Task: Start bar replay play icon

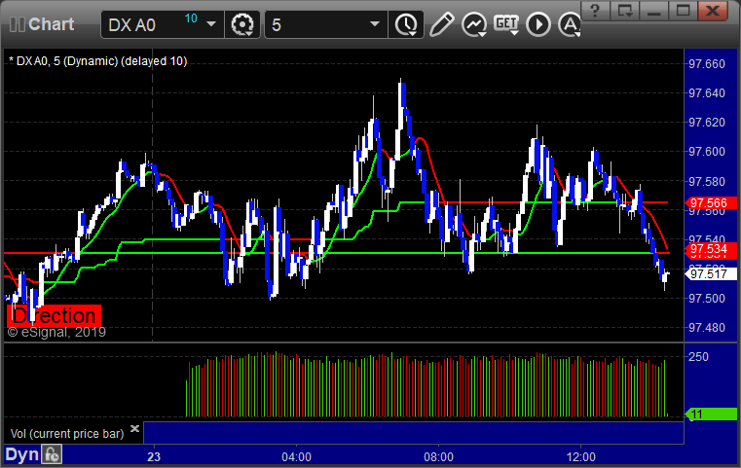Action: tap(538, 24)
